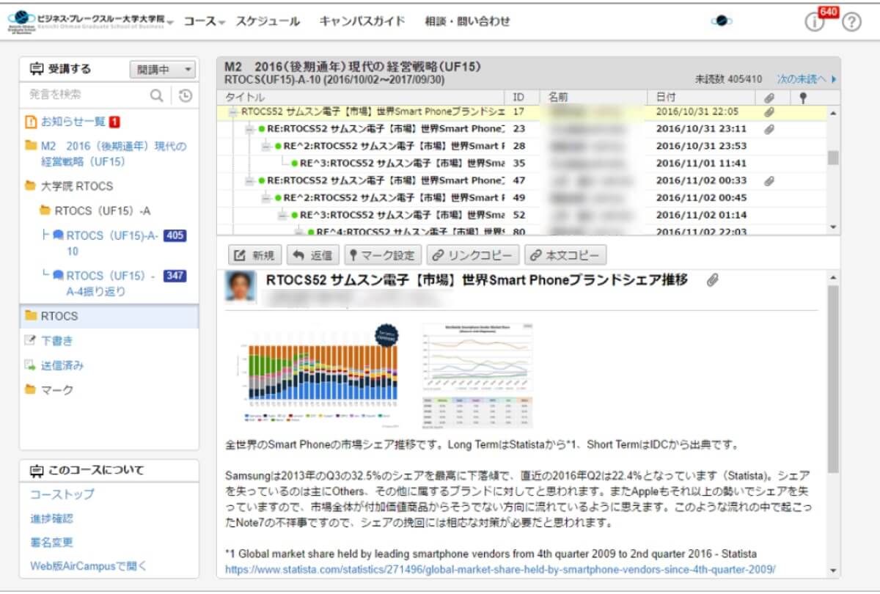Open the statista.com URL link

(x=500, y=569)
